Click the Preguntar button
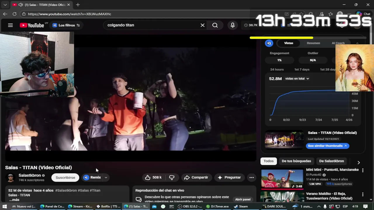Screen dimensions: 374x210 (229, 177)
